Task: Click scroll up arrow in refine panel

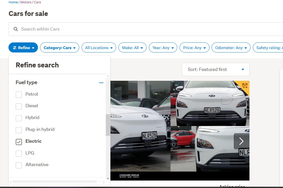Action: pyautogui.click(x=108, y=76)
